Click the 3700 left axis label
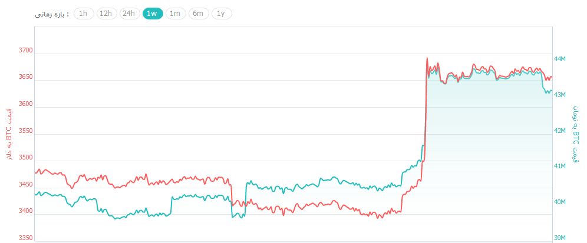The height and width of the screenshot is (243, 587). point(25,51)
